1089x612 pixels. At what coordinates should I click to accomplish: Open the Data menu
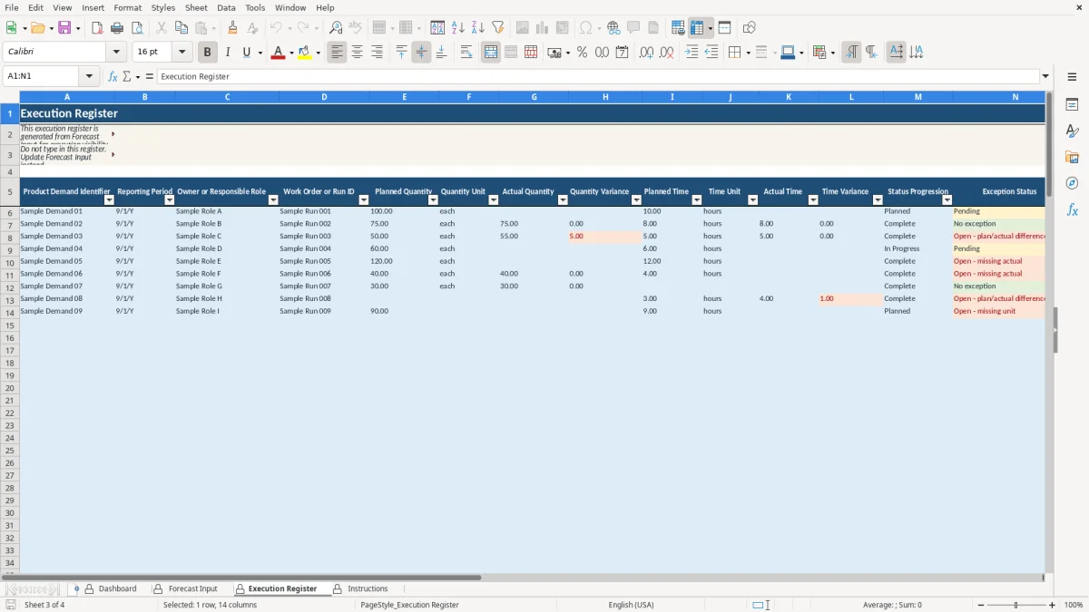coord(226,7)
